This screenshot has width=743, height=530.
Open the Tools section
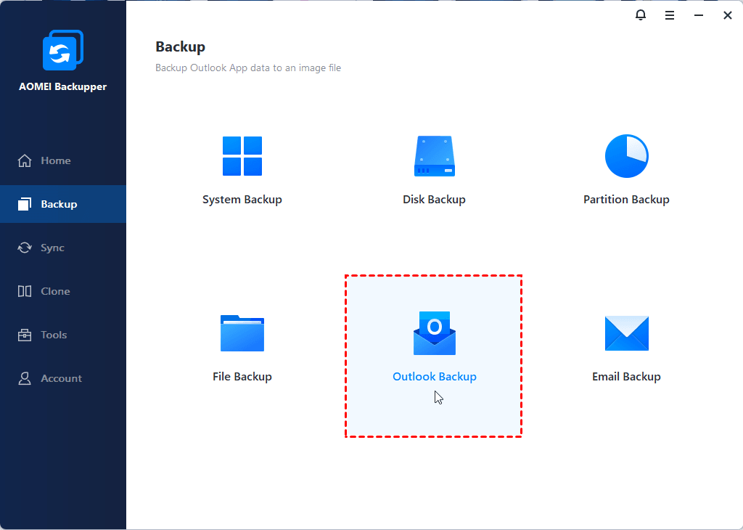coord(63,335)
